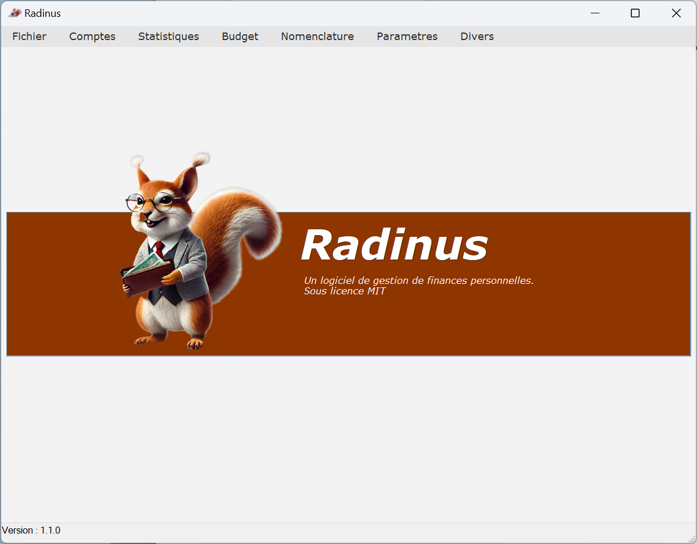The image size is (697, 544).
Task: Open the Divers menu
Action: click(x=477, y=36)
